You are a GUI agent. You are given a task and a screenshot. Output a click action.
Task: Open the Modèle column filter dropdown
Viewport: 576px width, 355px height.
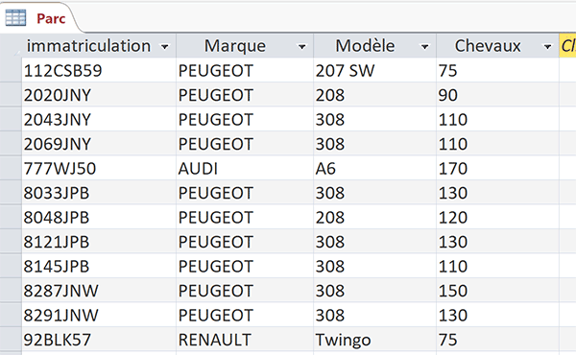(x=424, y=47)
